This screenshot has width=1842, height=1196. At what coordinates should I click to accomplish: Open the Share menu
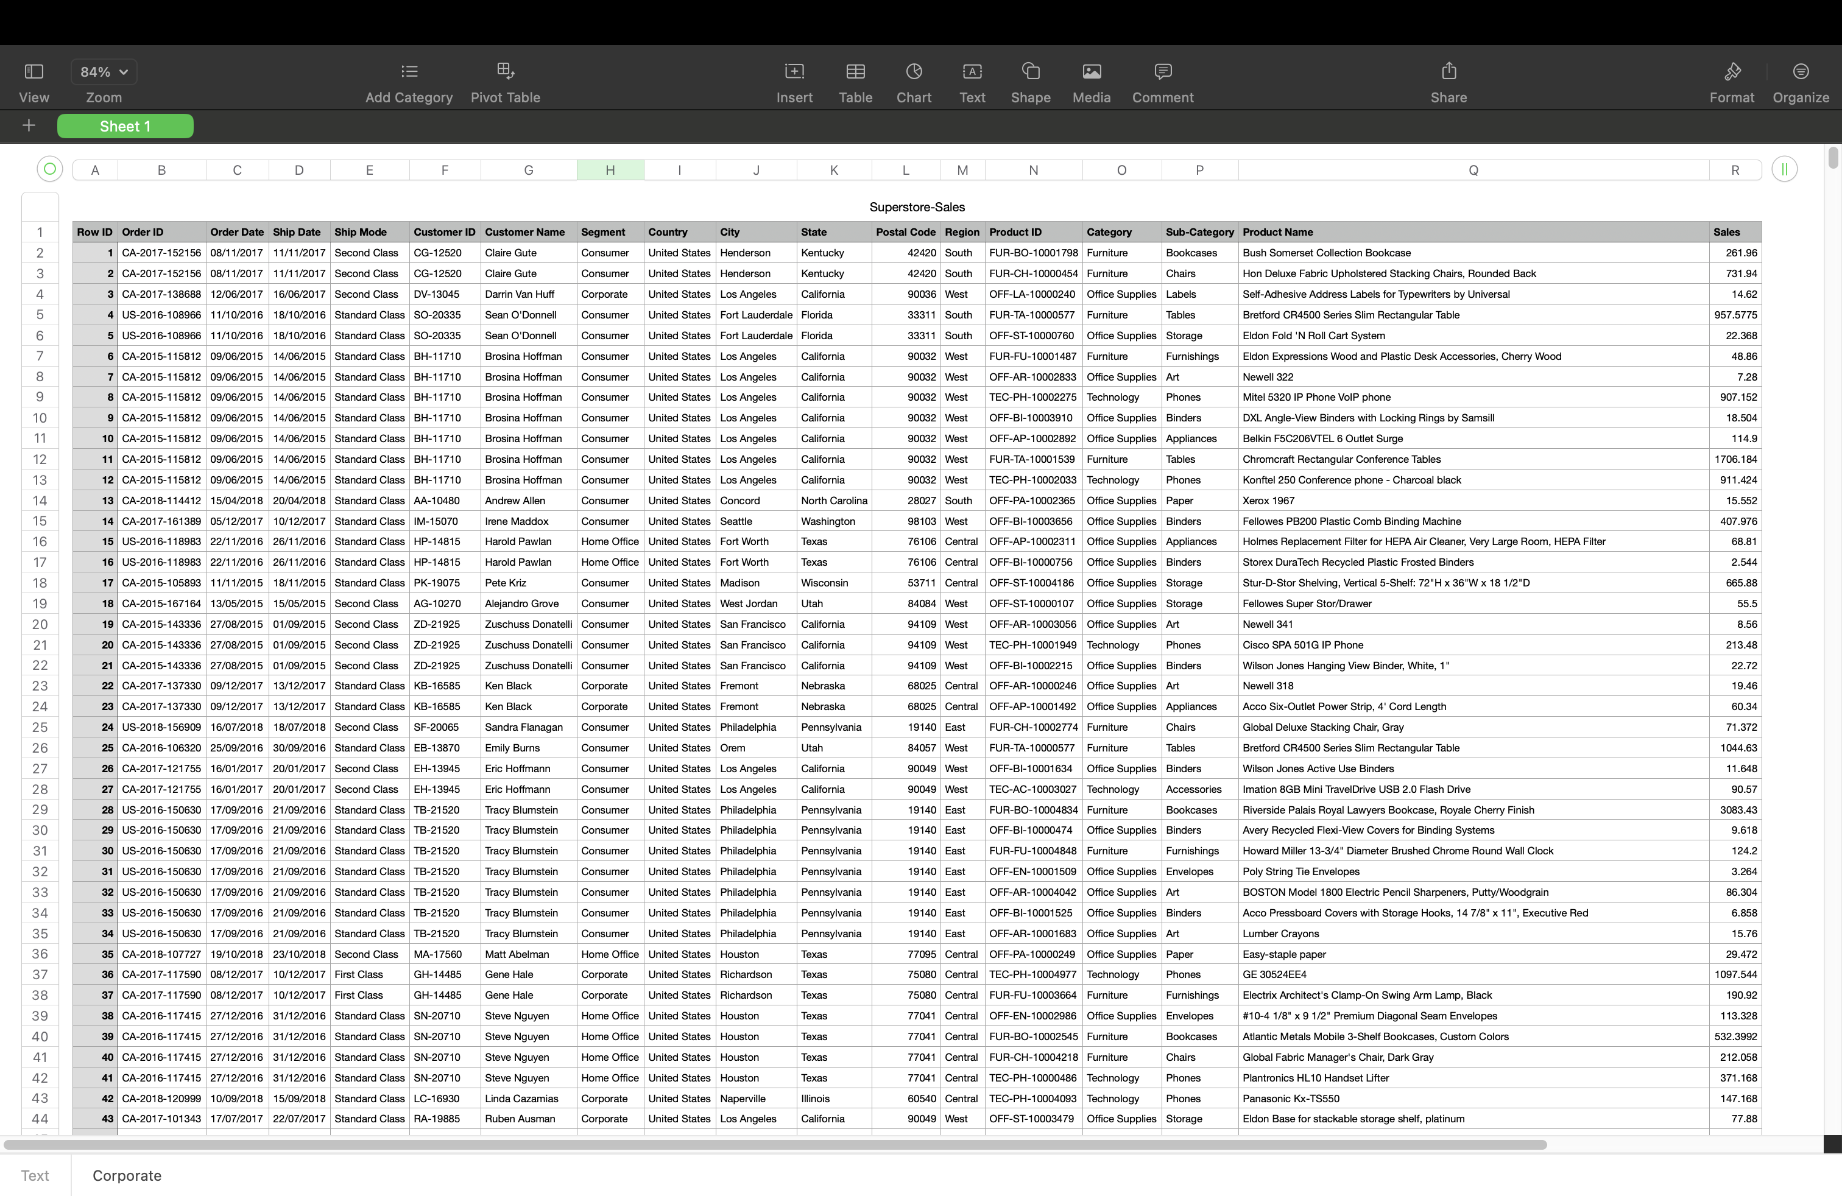[1449, 81]
